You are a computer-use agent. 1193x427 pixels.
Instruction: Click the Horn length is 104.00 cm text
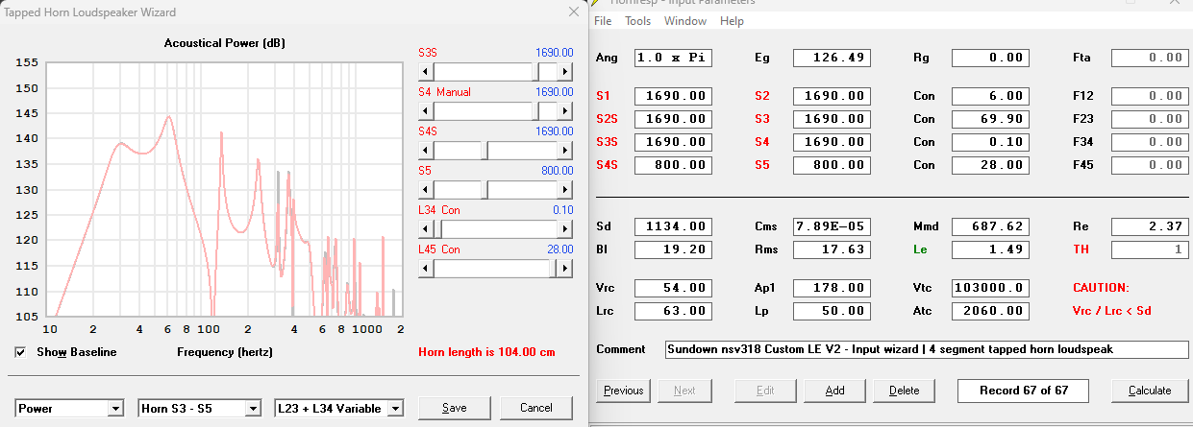pos(486,352)
